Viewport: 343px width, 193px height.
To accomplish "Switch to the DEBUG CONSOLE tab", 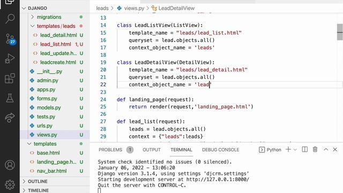I will point(220,150).
